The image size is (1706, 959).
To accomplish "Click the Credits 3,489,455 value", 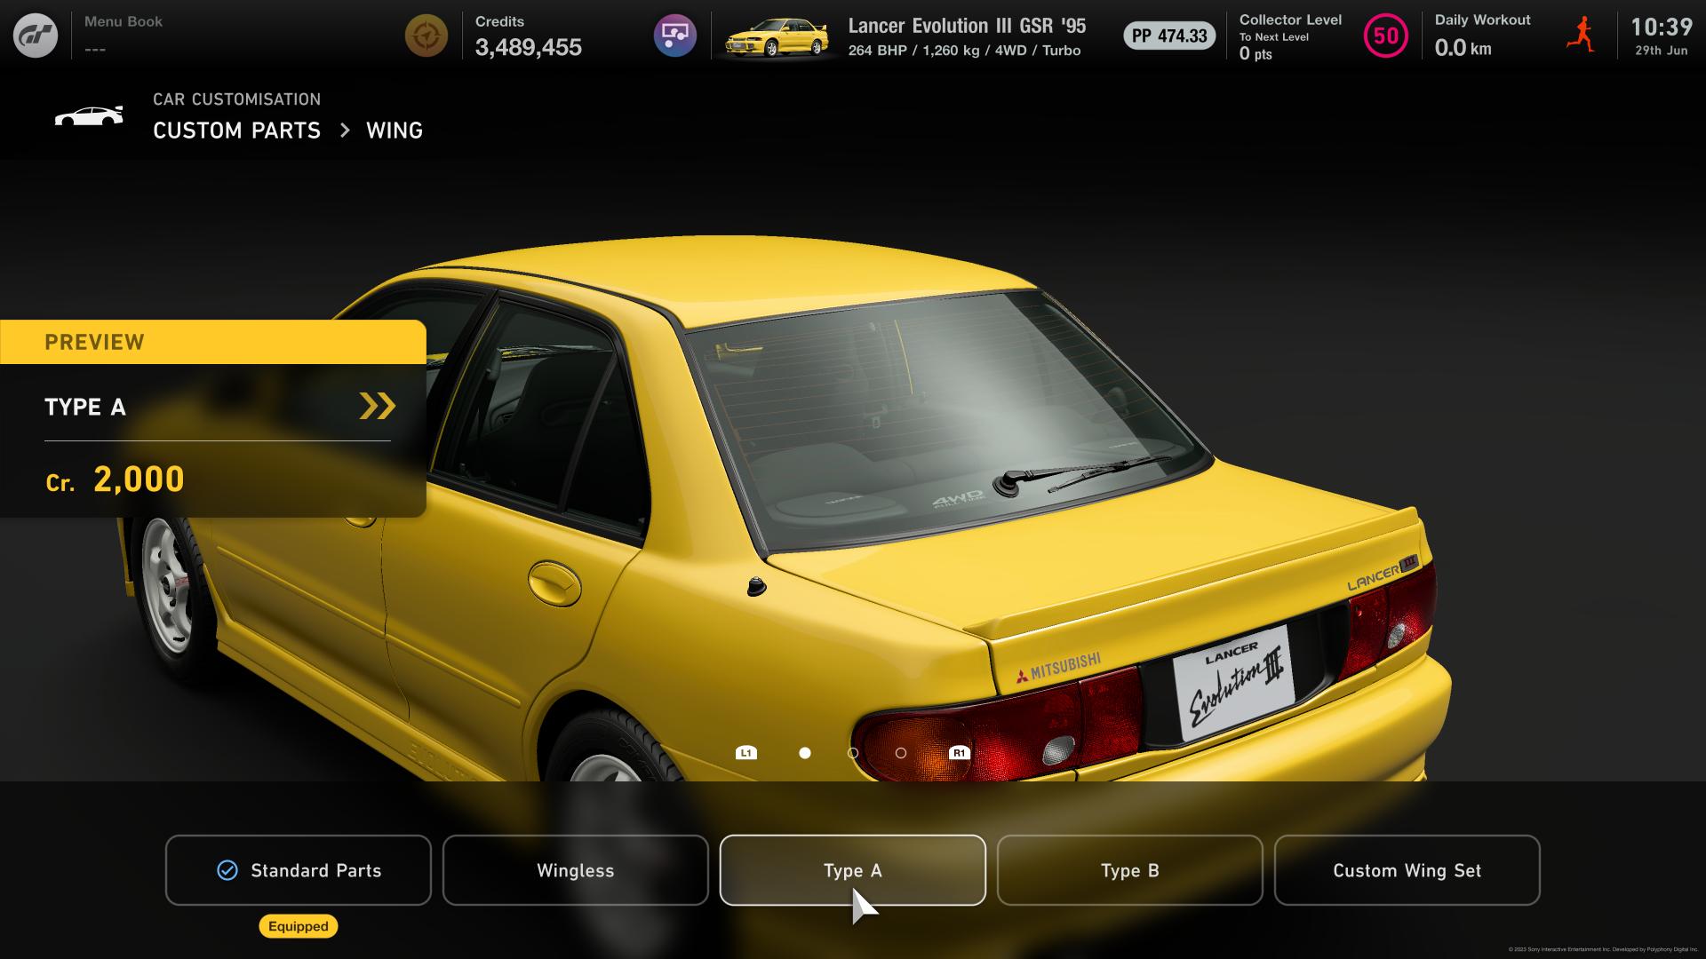I will point(529,48).
